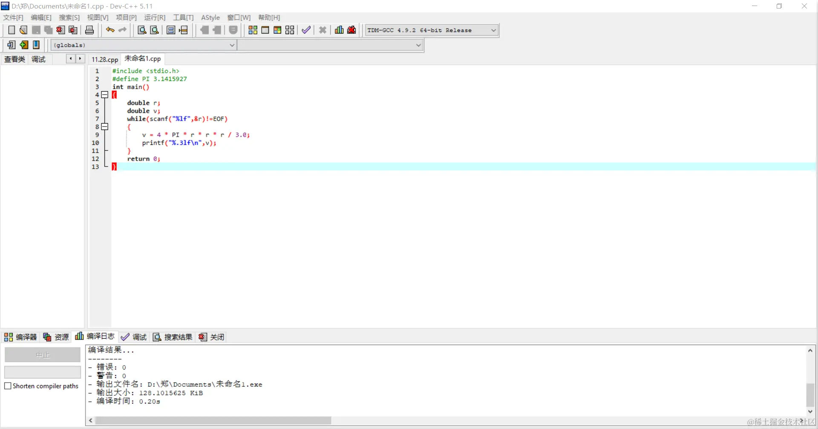This screenshot has width=818, height=429.
Task: Open the AStyle menu
Action: [x=210, y=17]
